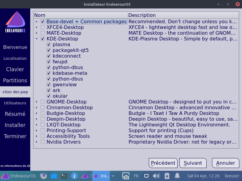Click the volume speaker icon
Image resolution: width=242 pixels, height=181 pixels.
[156, 176]
